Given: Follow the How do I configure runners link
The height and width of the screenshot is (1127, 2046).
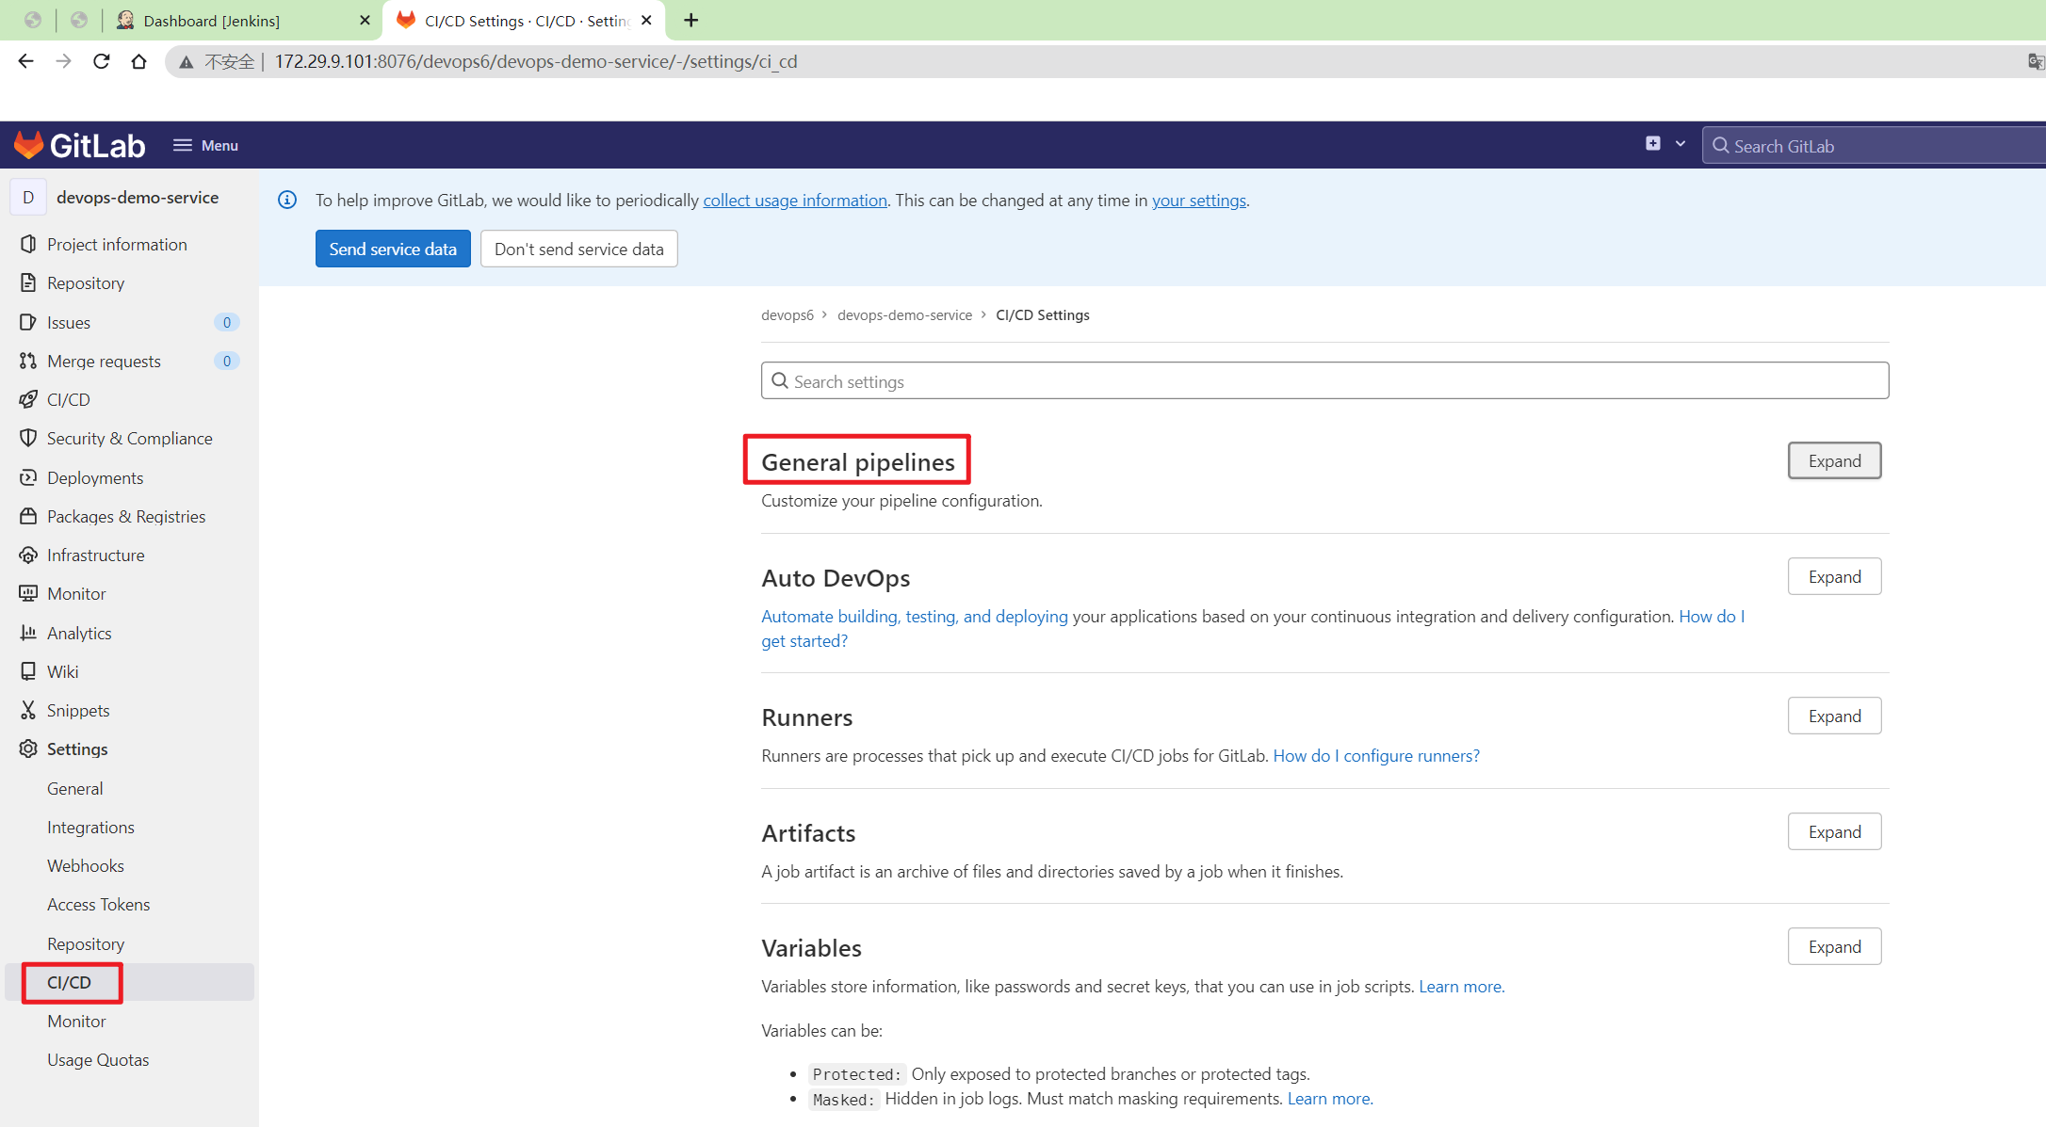Looking at the screenshot, I should (1375, 755).
